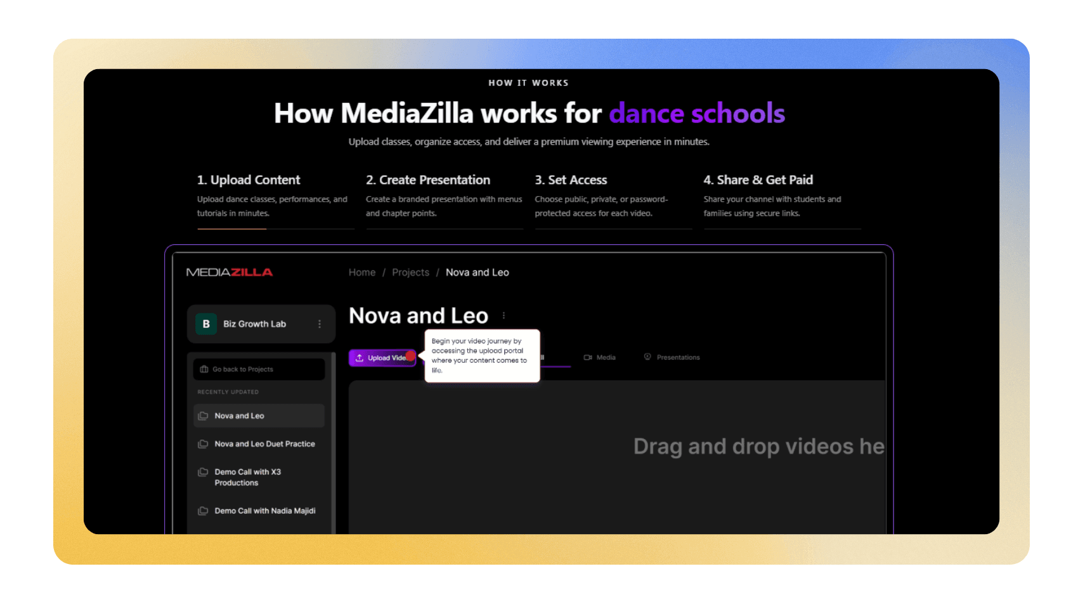Click 'Choose public, private, or password-protected' description
This screenshot has width=1078, height=609.
click(601, 206)
